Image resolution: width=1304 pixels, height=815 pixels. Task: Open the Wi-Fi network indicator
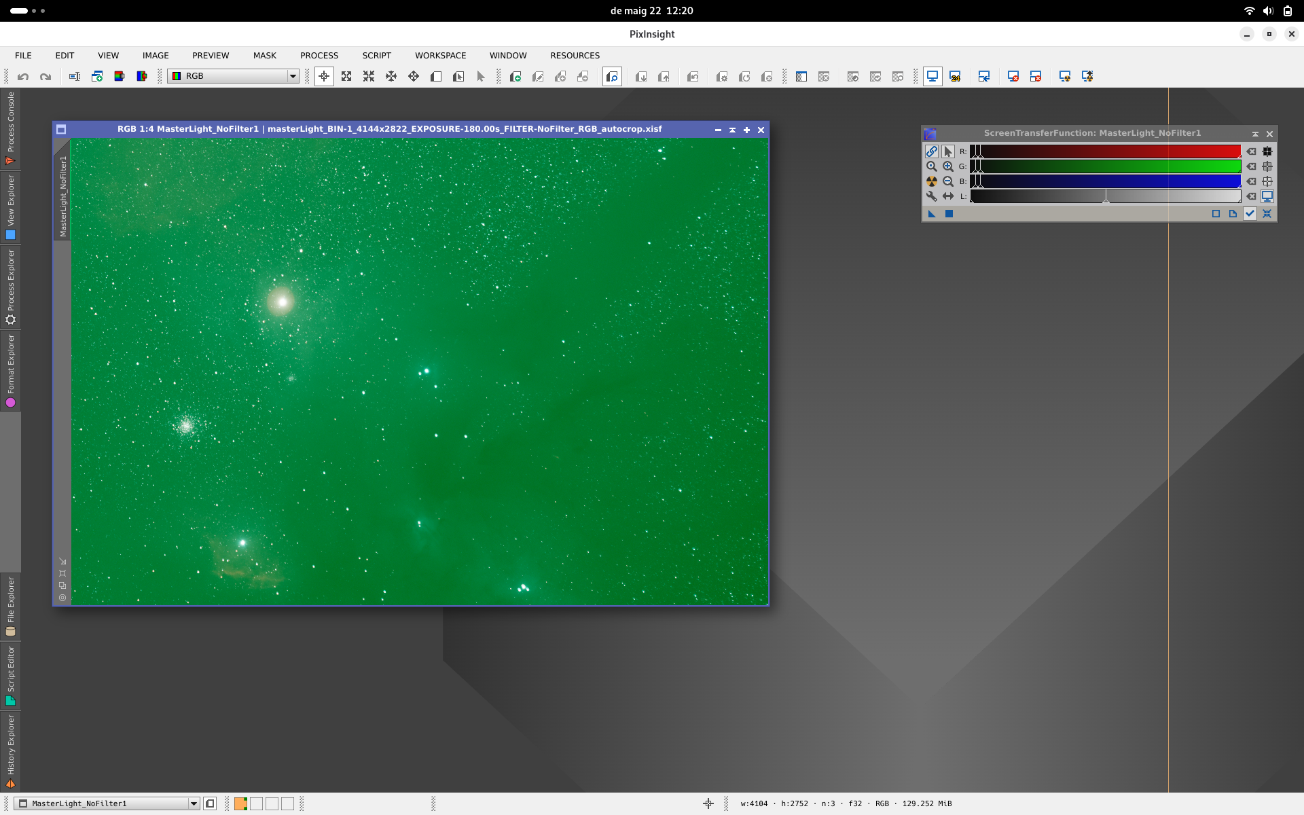(1249, 11)
